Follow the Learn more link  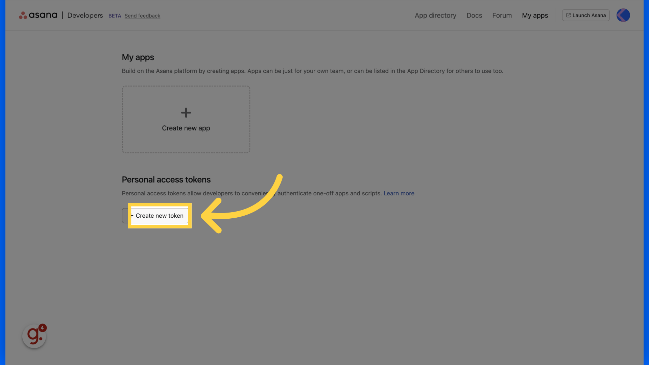(x=399, y=193)
